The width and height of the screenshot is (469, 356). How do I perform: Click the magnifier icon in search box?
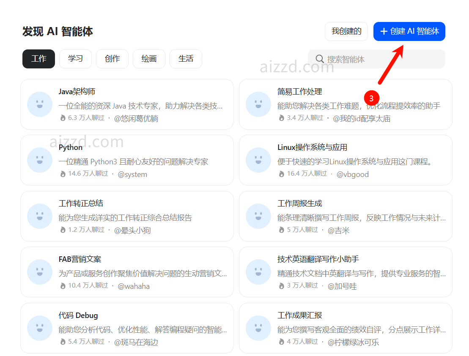click(x=320, y=59)
